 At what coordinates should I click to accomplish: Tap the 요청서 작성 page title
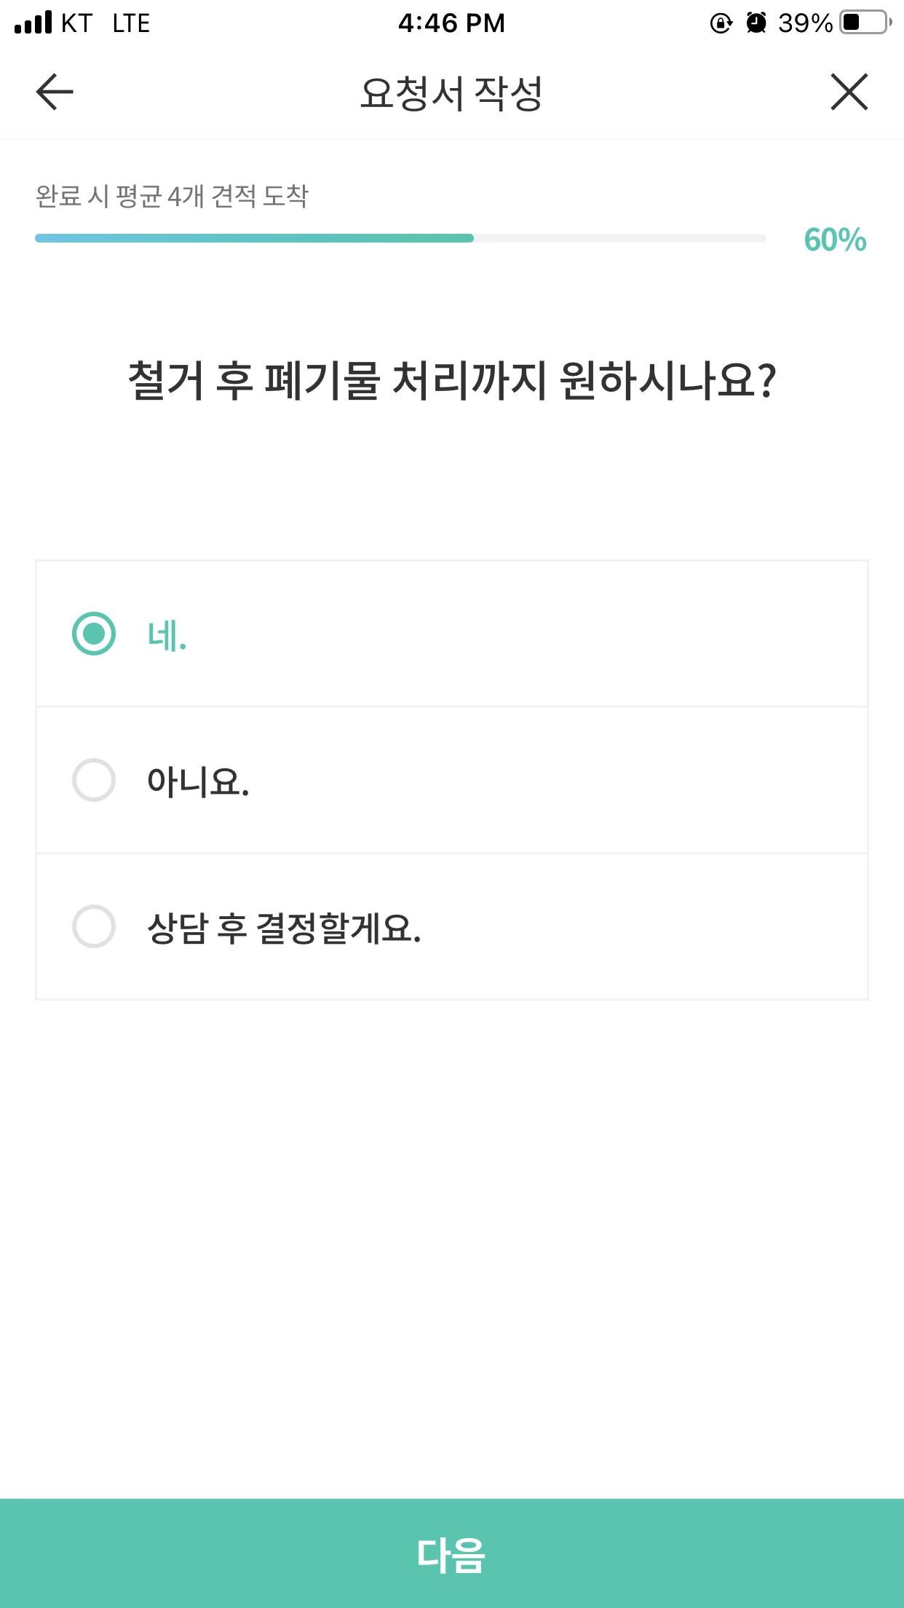(451, 93)
